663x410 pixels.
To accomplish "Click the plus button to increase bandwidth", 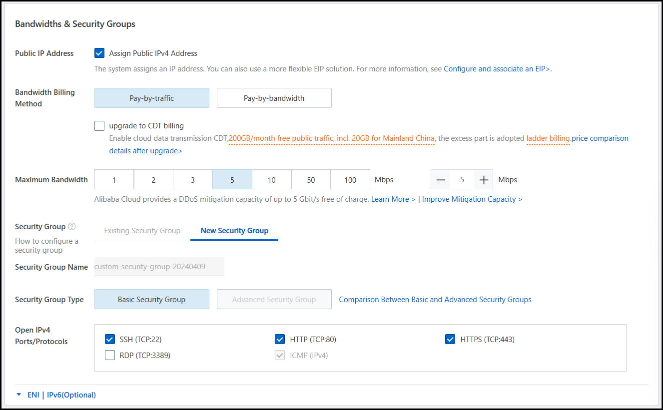I will (x=483, y=180).
